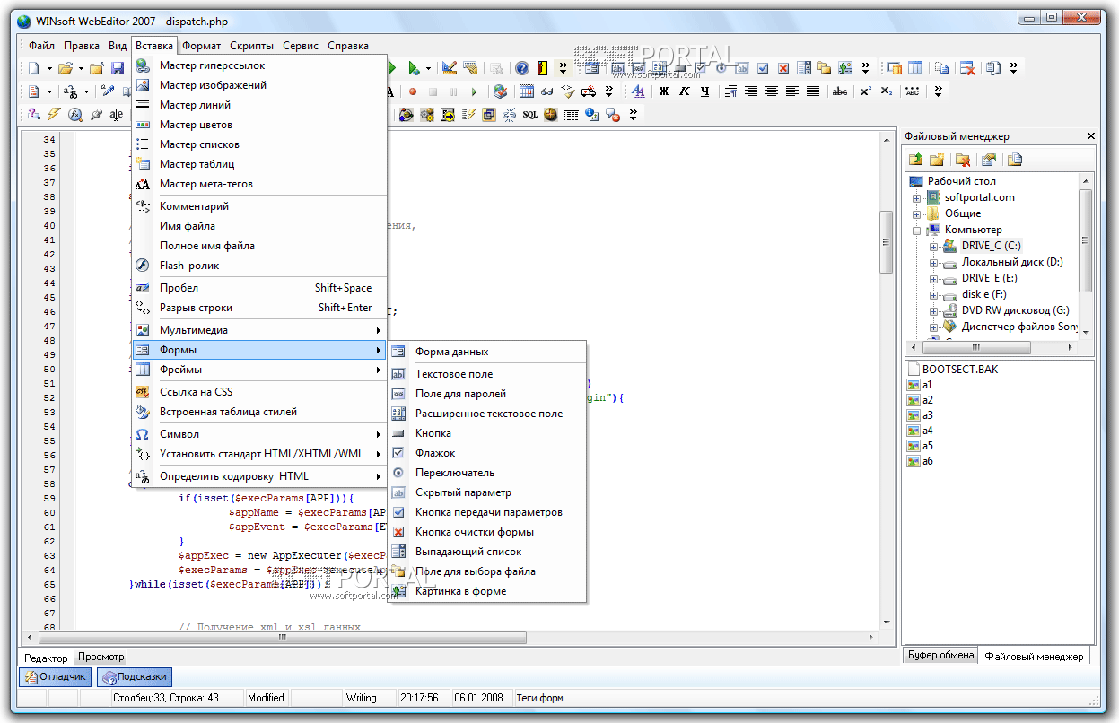Click the SQL toolbar icon

pos(530,115)
